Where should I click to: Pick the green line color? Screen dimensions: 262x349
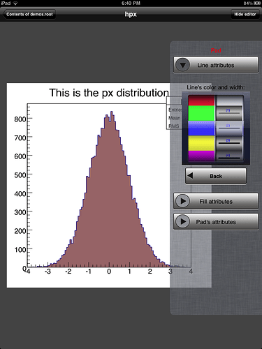point(201,113)
